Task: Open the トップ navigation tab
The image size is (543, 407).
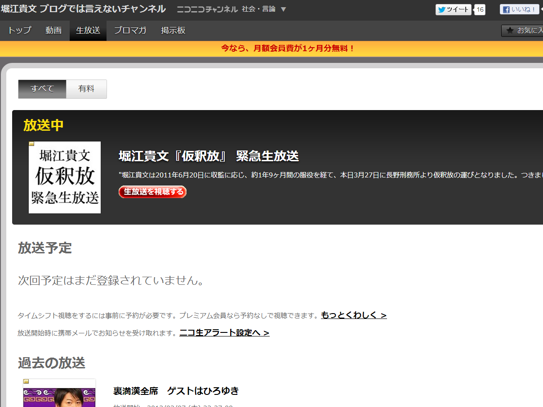Action: 19,31
